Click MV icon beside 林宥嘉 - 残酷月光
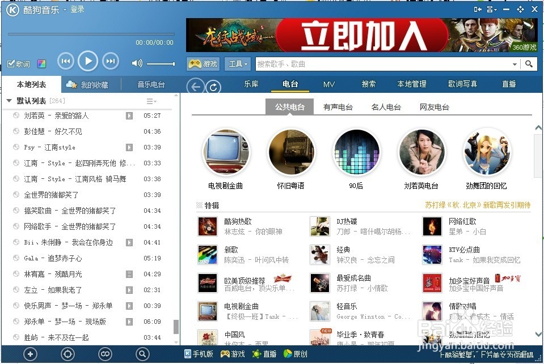The image size is (544, 364). (129, 275)
